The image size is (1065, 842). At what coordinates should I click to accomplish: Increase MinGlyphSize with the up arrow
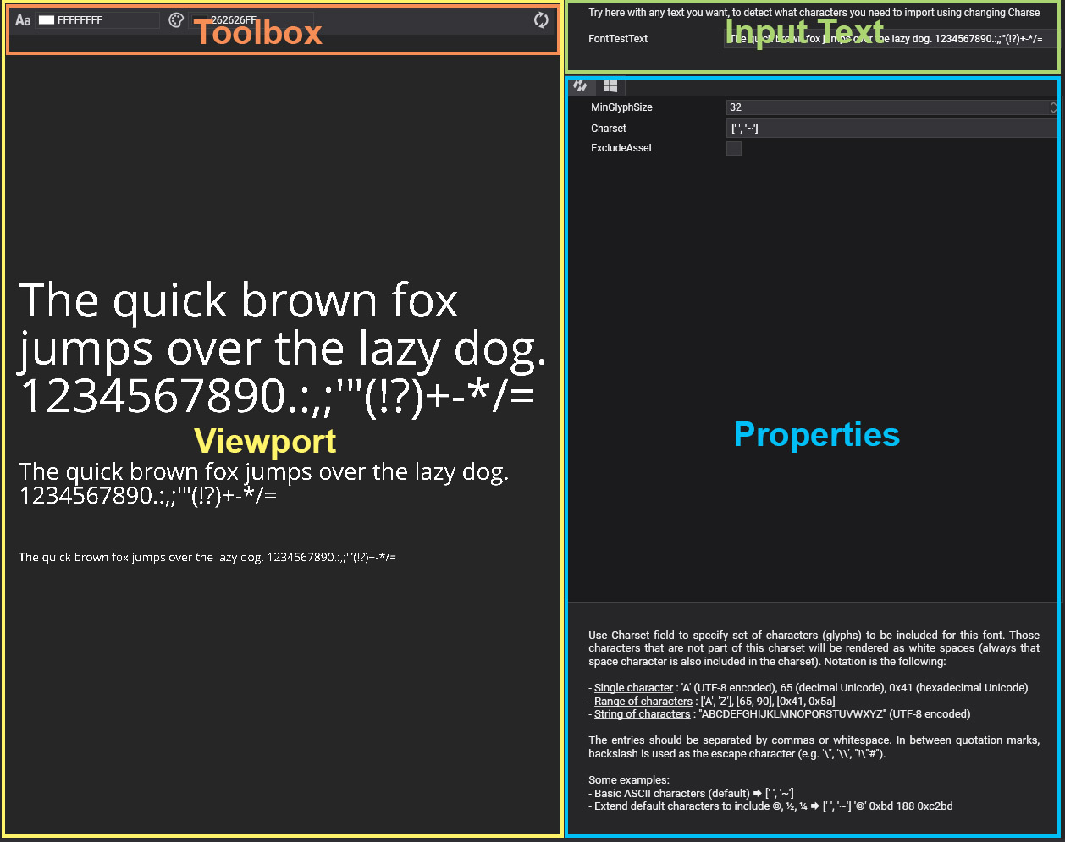(x=1053, y=104)
